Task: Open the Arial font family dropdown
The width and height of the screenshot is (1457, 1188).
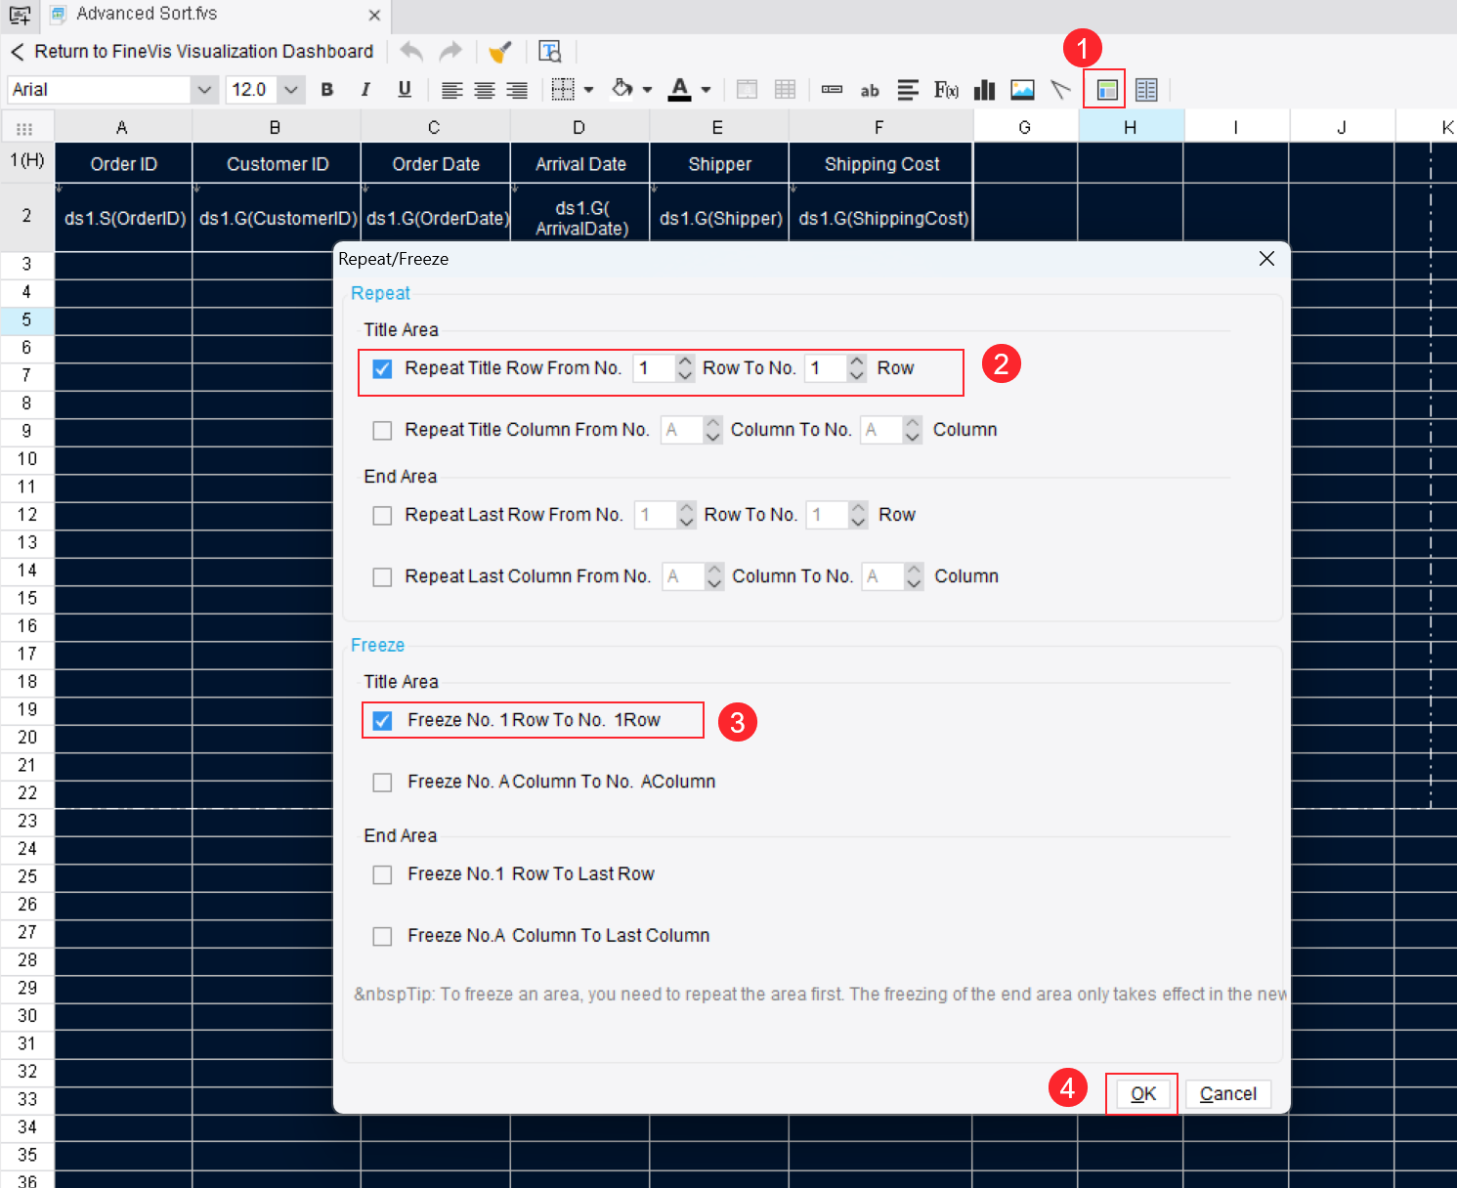Action: [x=203, y=90]
